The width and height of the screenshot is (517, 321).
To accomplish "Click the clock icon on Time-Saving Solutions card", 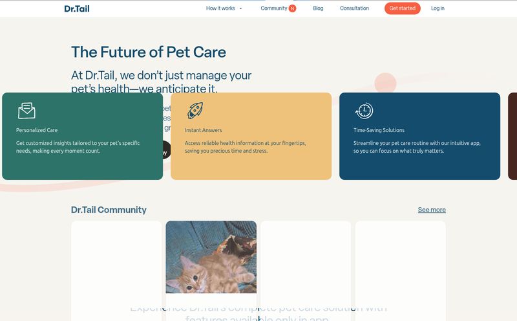I will pos(364,111).
